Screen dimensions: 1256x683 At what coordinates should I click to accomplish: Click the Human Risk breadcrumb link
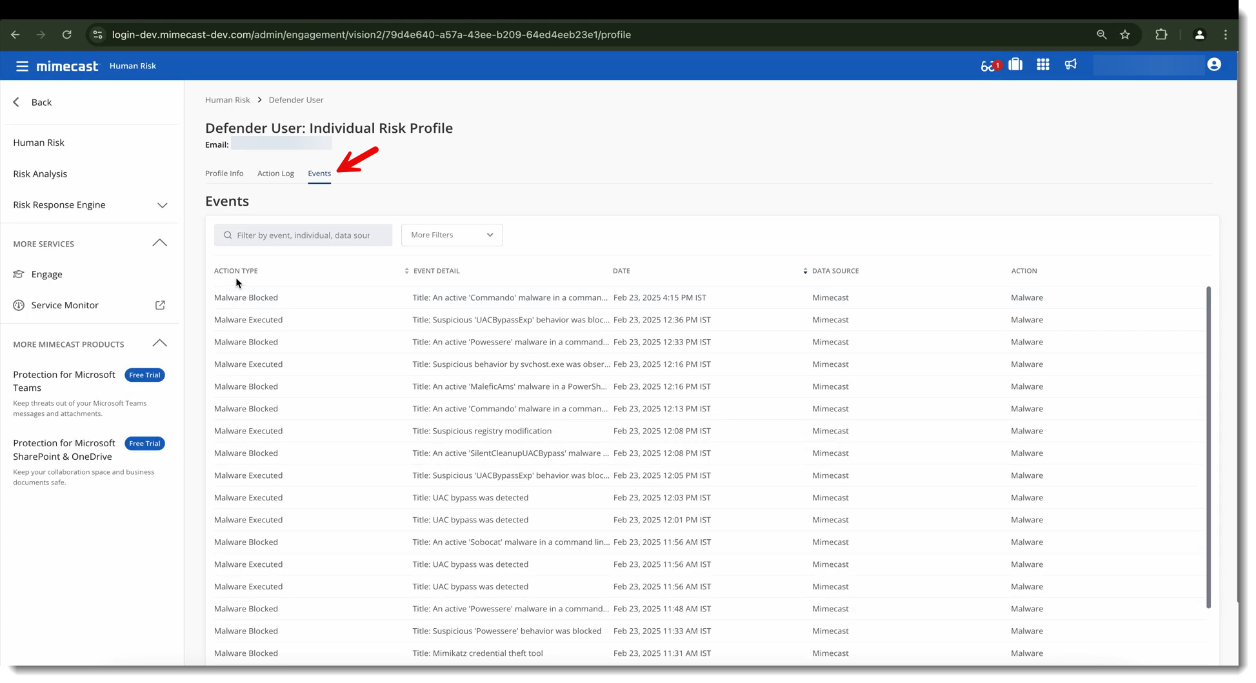click(227, 100)
